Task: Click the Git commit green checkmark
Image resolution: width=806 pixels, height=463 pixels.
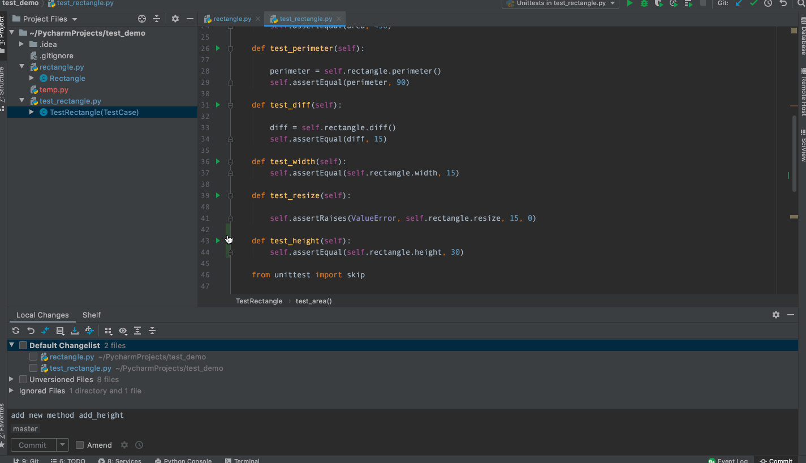Action: click(753, 3)
